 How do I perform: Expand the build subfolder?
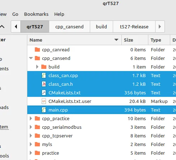(37, 67)
